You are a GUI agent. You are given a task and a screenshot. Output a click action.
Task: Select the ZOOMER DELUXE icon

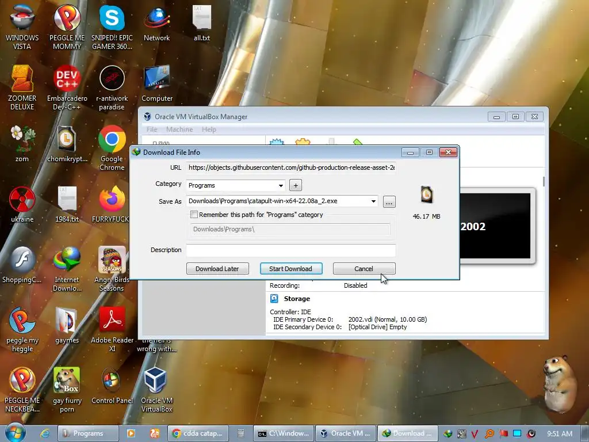22,87
